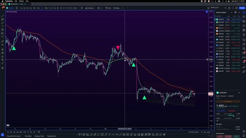The height and width of the screenshot is (138, 246).
Task: Select the YTD date range
Action: [25, 132]
